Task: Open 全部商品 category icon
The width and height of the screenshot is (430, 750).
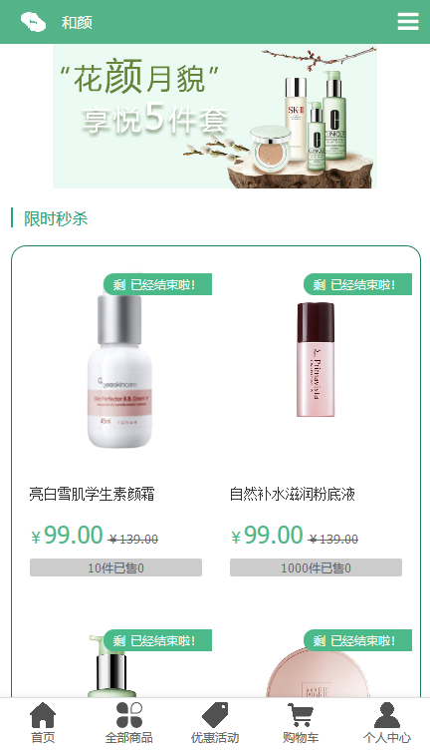Action: click(128, 715)
